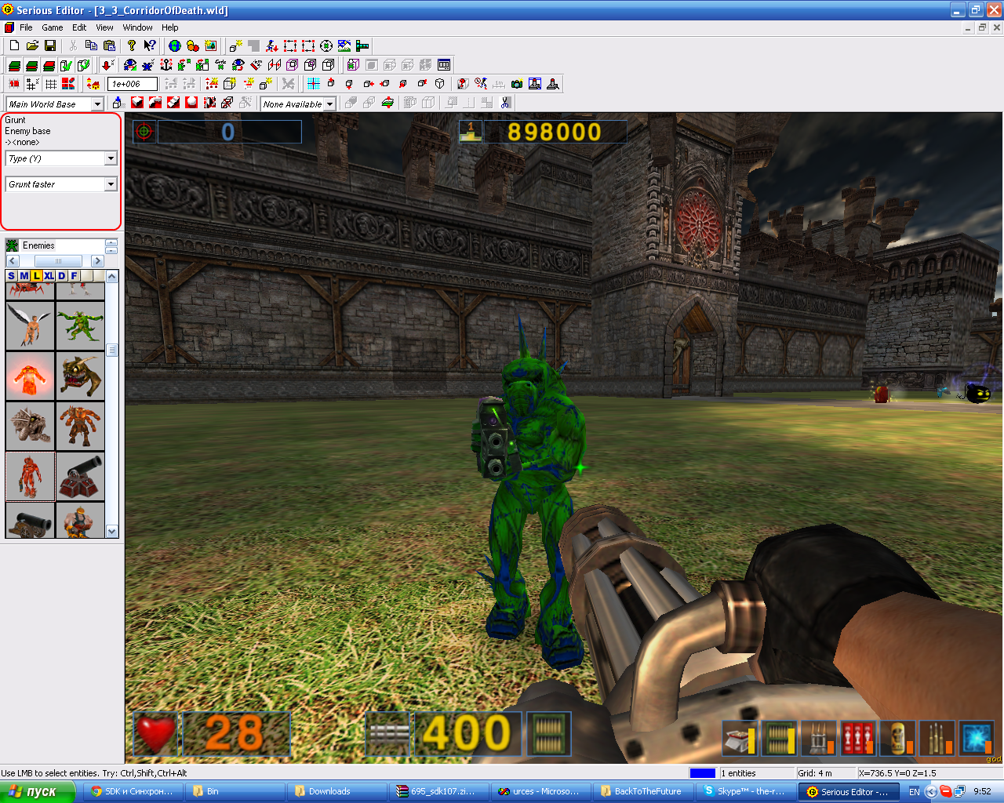Screen dimensions: 1004x803
Task: Activate context help arrow-question icon
Action: (x=150, y=45)
